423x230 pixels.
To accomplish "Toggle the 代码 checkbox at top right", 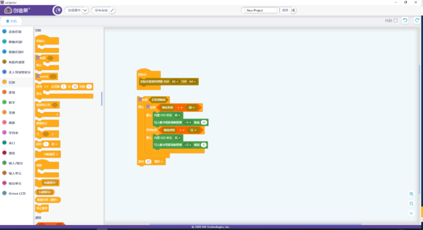I will [x=396, y=20].
